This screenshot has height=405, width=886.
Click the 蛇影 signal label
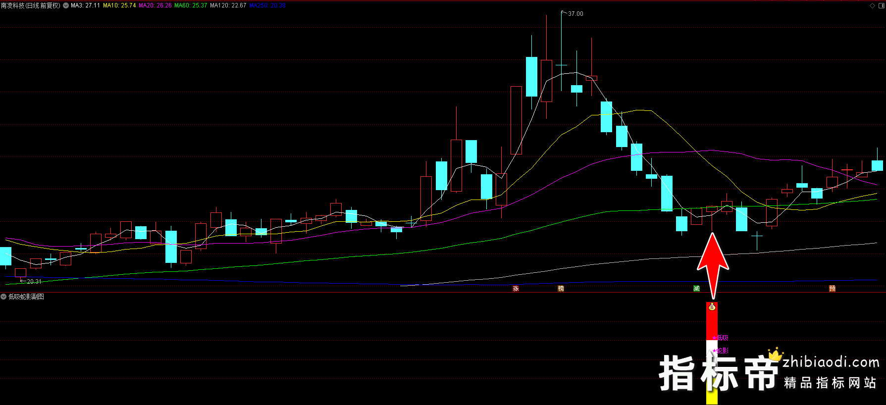(x=723, y=351)
